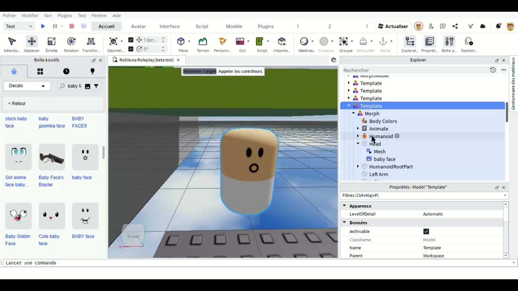Select the baby face decal in Explorer
Image resolution: width=518 pixels, height=291 pixels.
384,159
